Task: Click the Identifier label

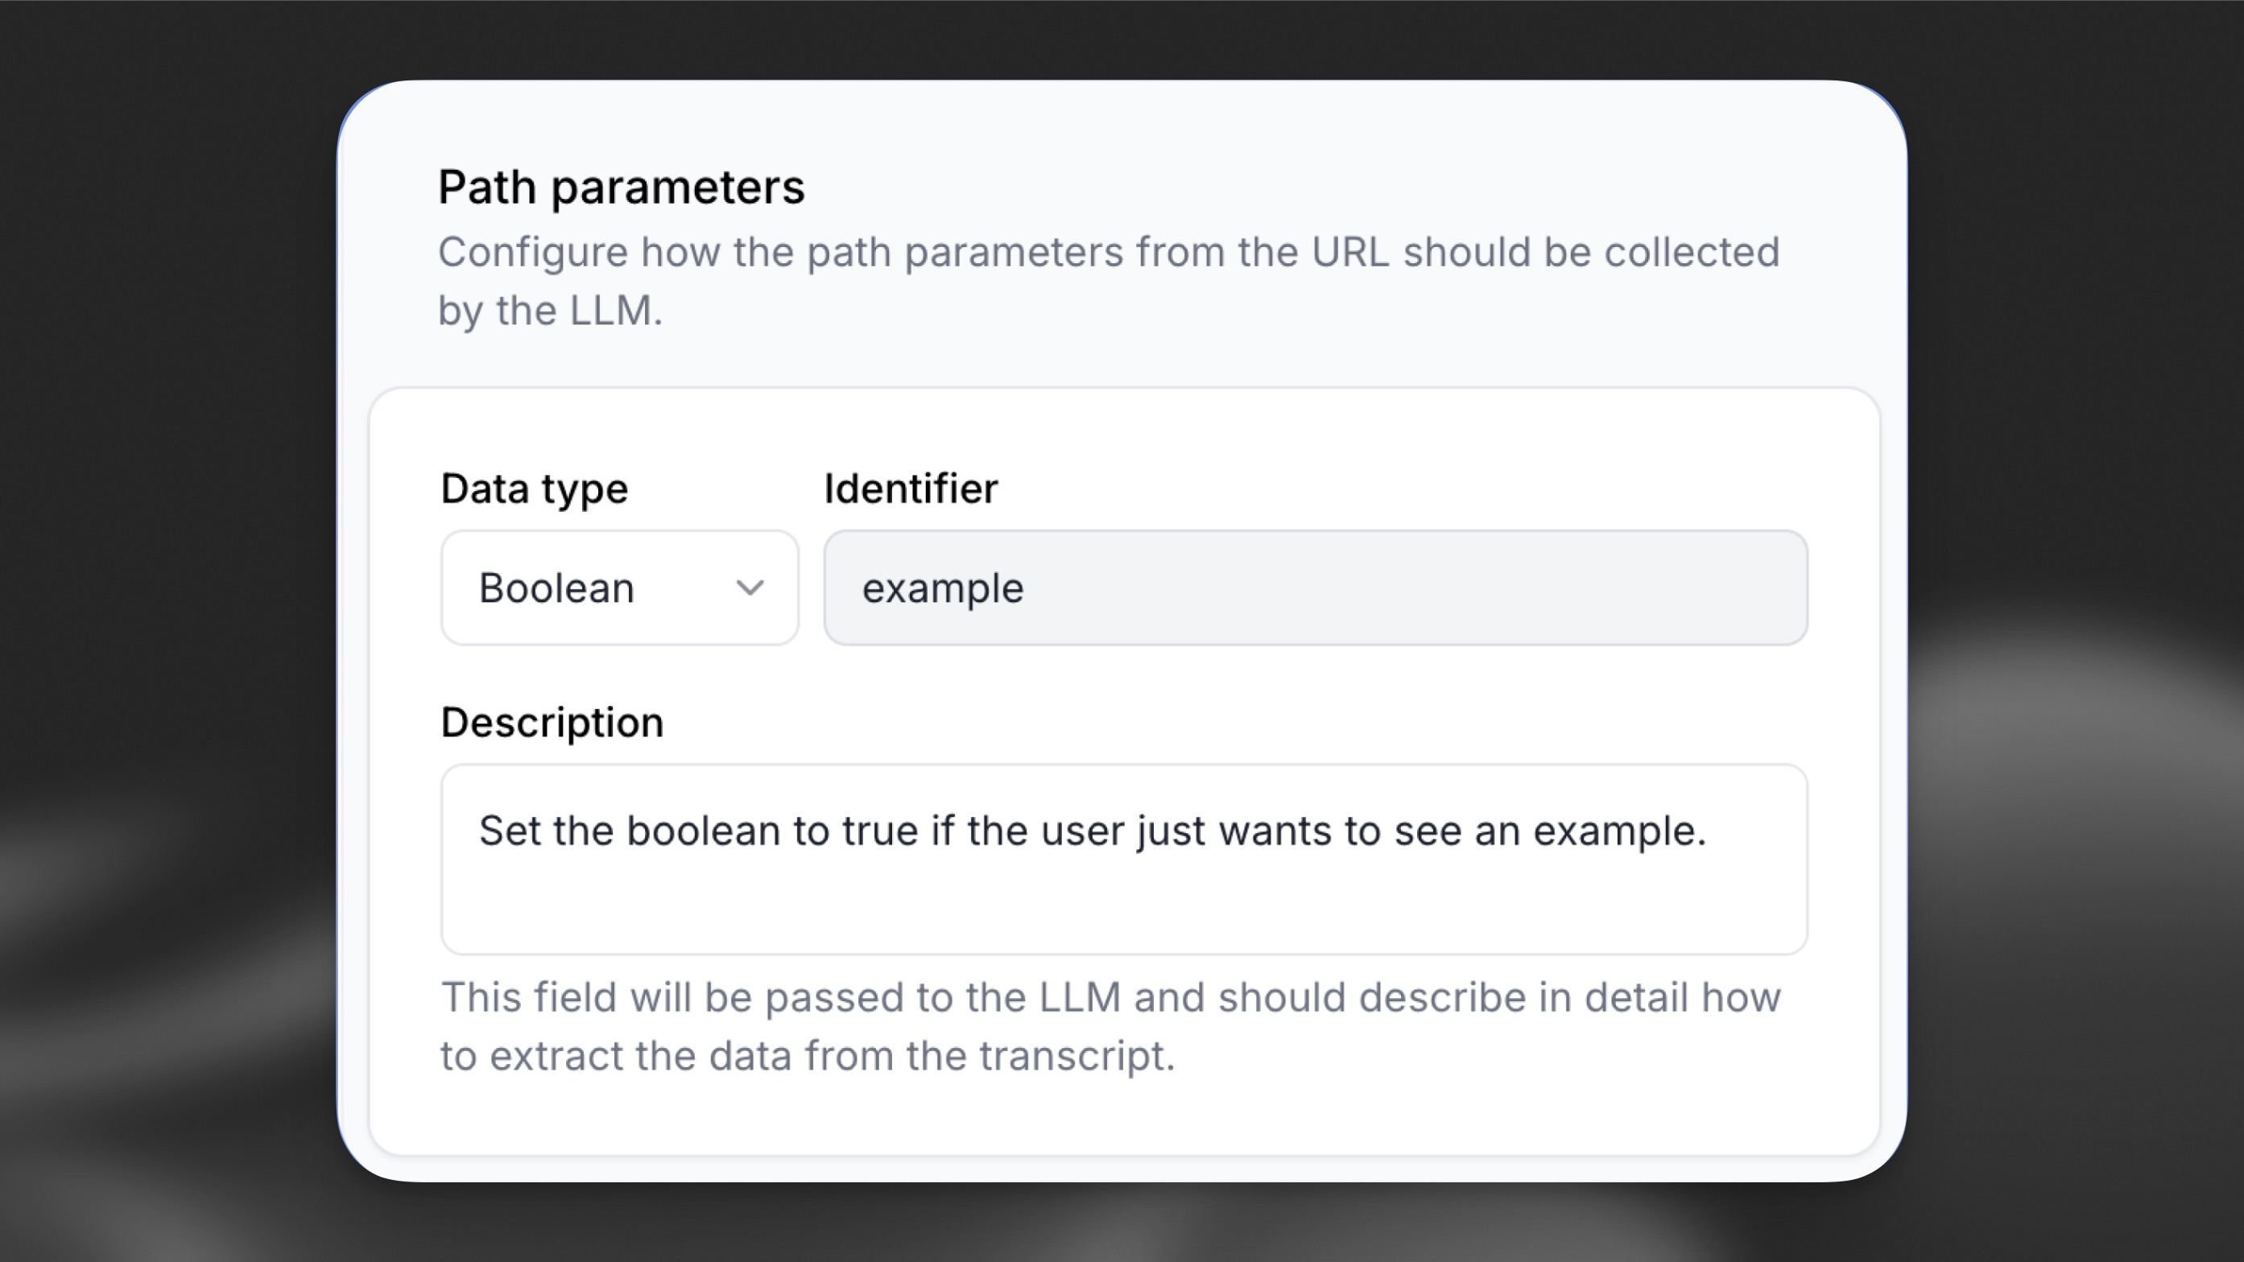Action: pyautogui.click(x=910, y=488)
